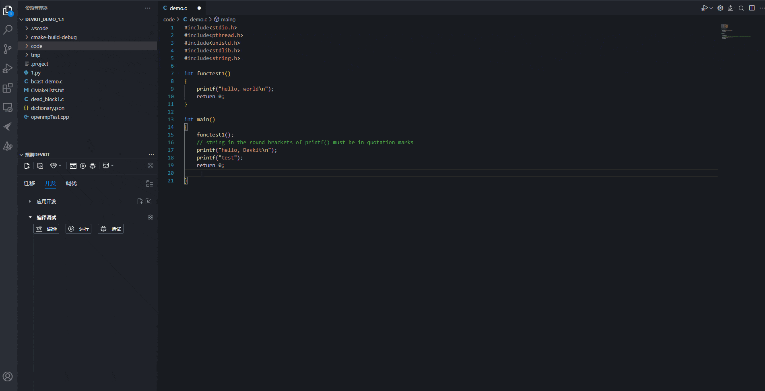Screen dimensions: 765x391
Task: Click line number 17 in the gutter
Action: [171, 150]
